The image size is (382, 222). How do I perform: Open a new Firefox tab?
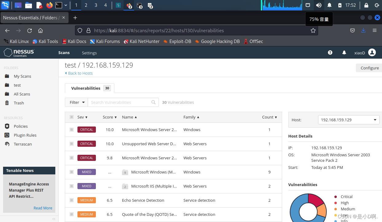75,18
